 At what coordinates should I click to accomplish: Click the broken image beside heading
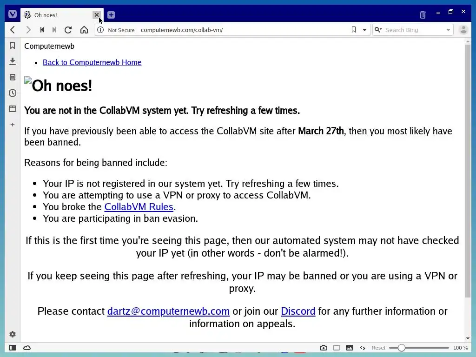pyautogui.click(x=28, y=80)
